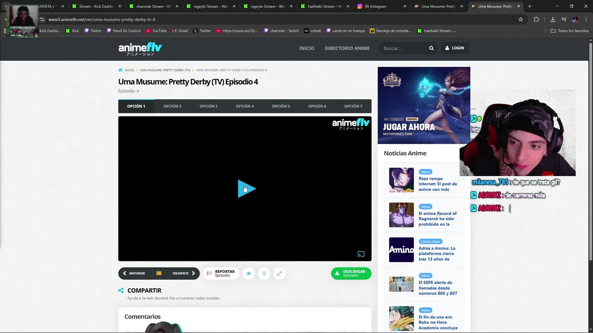The width and height of the screenshot is (593, 333).
Task: Open the cobalt bookmark
Action: 313,31
